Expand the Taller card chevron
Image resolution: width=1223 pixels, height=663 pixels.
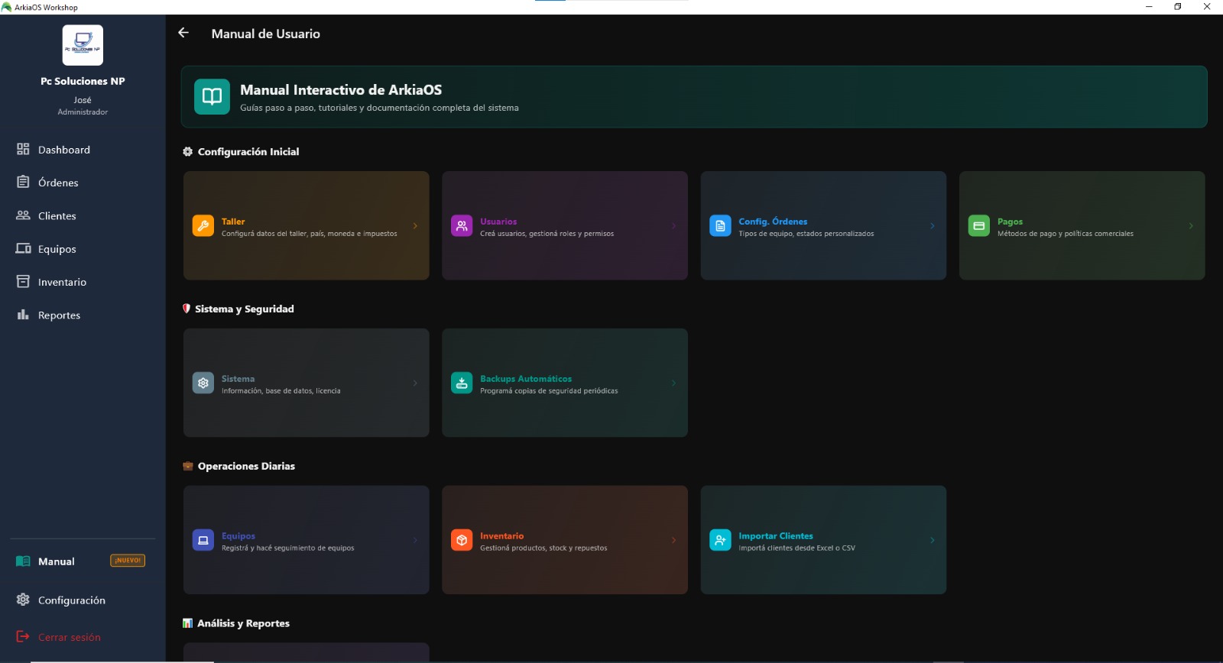coord(415,226)
